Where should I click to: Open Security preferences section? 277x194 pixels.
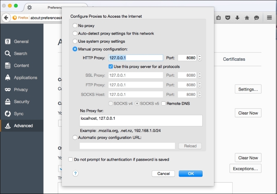point(21,102)
